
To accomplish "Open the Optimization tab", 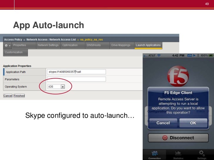I will click(x=73, y=45).
